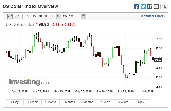Show the 1 Week range

[33, 102]
